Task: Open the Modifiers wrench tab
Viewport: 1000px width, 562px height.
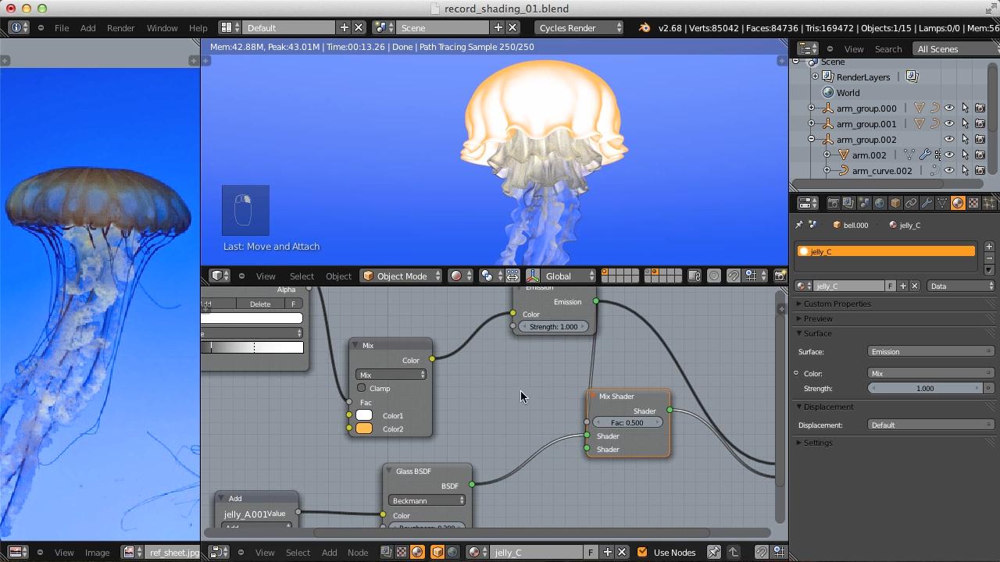Action: 927,203
